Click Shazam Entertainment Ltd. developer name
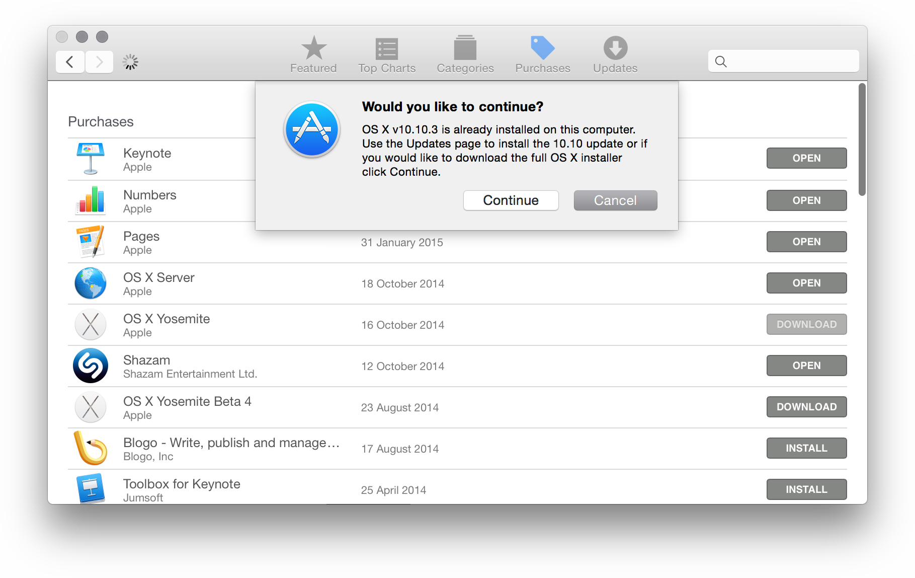Viewport: 915px width, 578px height. coord(190,374)
